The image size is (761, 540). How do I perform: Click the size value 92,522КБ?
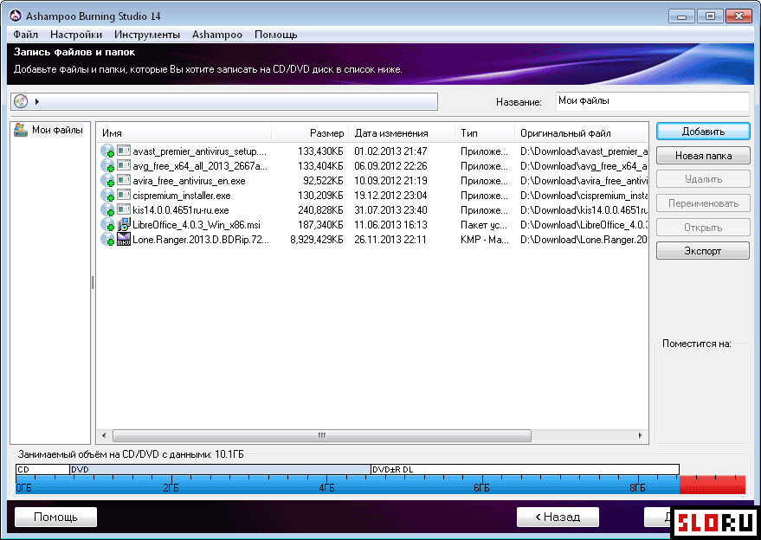pos(323,181)
